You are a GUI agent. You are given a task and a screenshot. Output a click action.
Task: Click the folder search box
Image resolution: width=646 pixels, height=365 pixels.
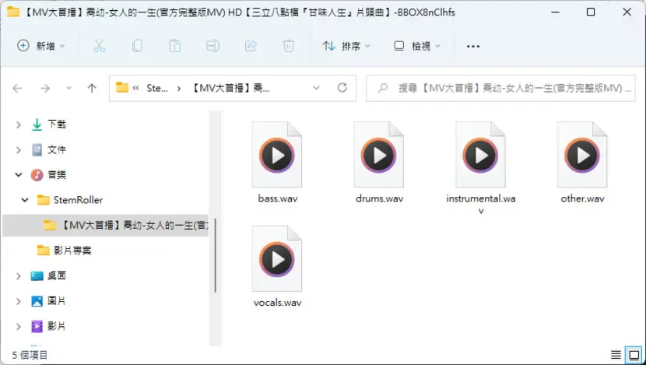tap(501, 88)
